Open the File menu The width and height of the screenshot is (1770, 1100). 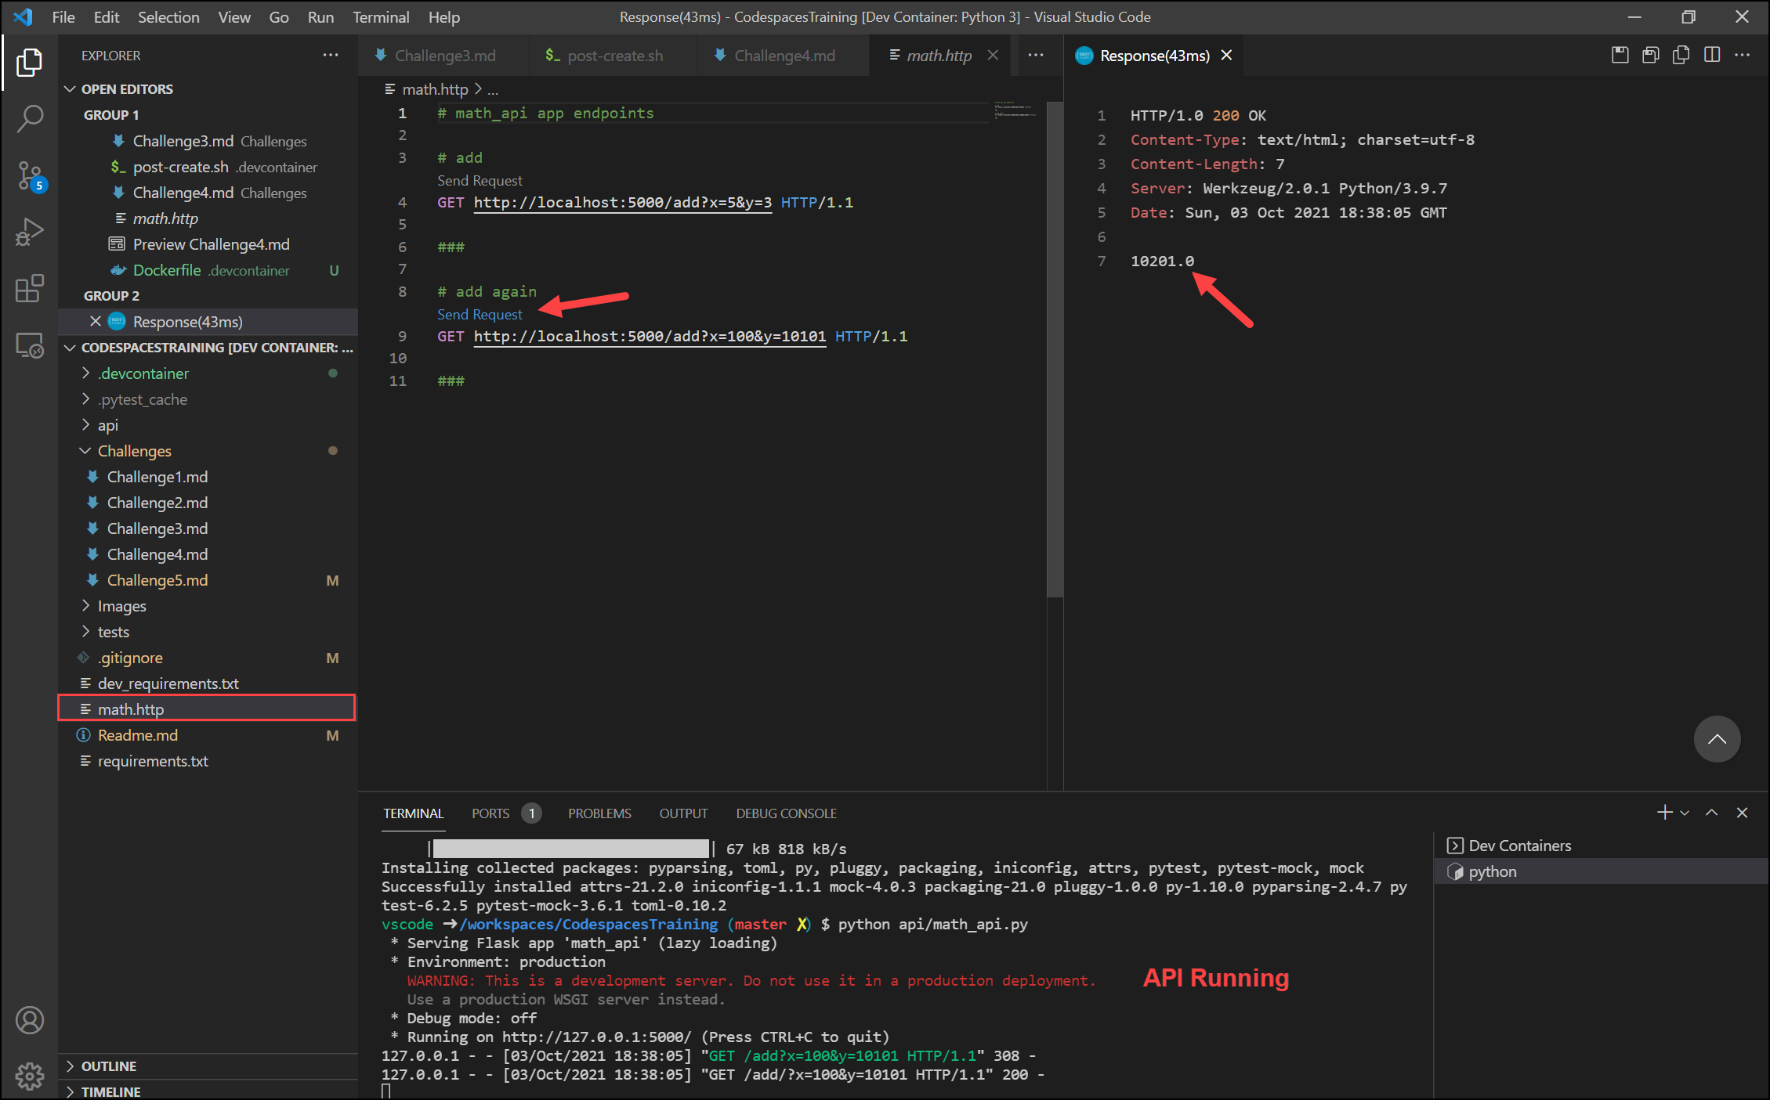pyautogui.click(x=63, y=16)
